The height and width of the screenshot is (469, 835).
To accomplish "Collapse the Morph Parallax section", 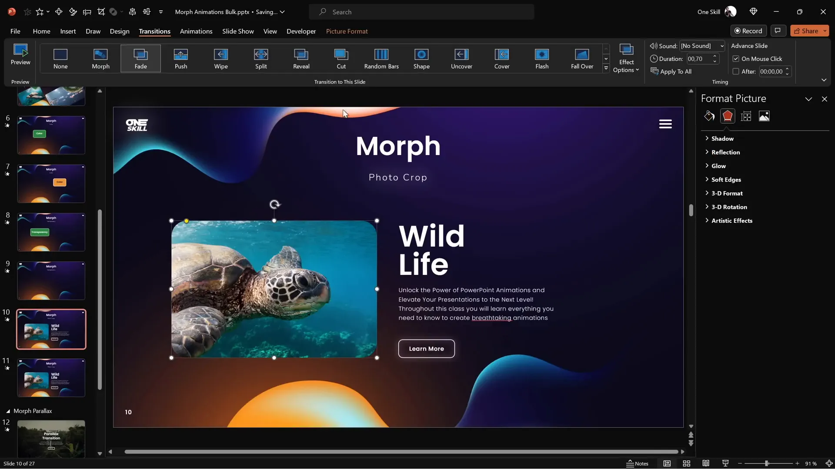I will click(8, 411).
